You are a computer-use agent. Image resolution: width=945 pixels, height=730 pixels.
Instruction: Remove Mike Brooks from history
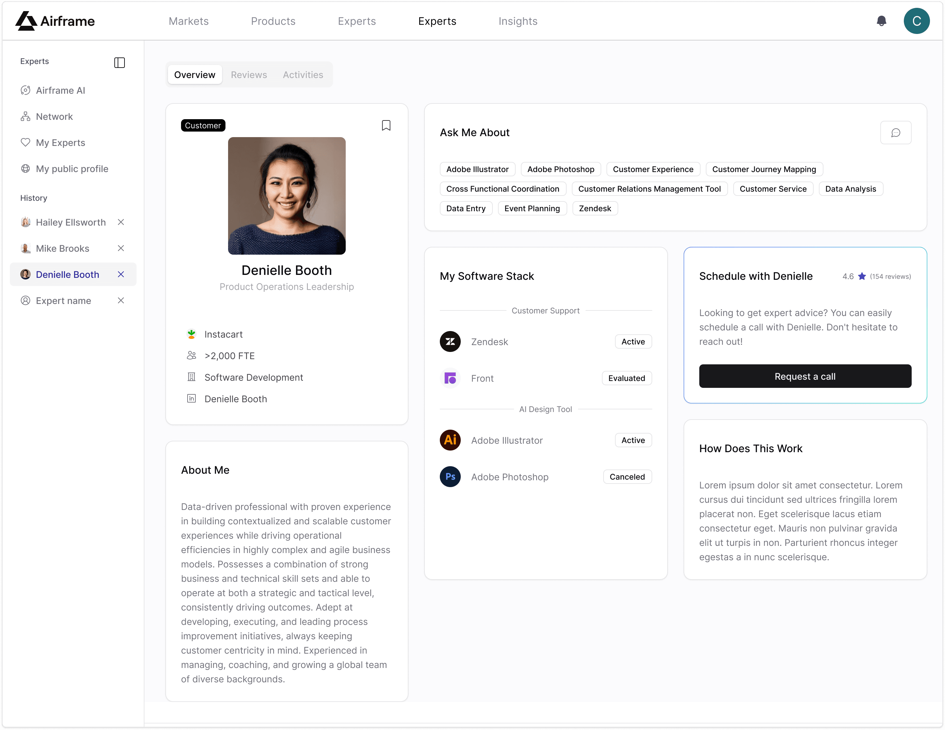[121, 248]
